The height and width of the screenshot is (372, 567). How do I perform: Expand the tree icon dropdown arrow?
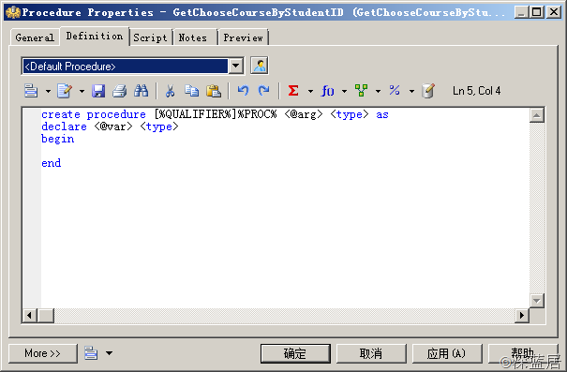click(378, 91)
